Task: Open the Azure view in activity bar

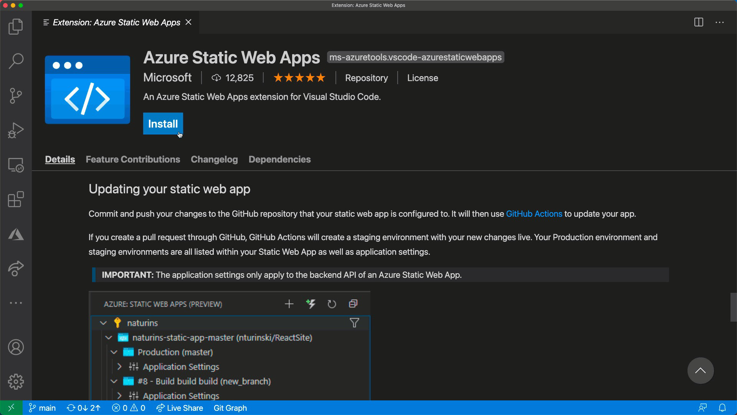Action: click(x=16, y=234)
